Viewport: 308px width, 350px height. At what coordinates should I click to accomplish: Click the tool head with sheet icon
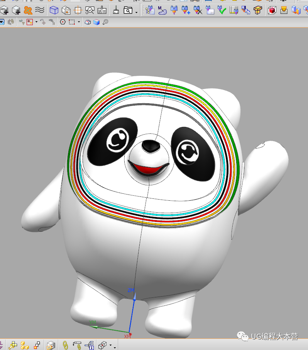210,10
